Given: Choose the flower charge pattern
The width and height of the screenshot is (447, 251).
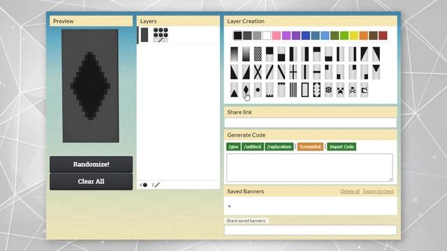Looking at the screenshot, I should (x=329, y=90).
